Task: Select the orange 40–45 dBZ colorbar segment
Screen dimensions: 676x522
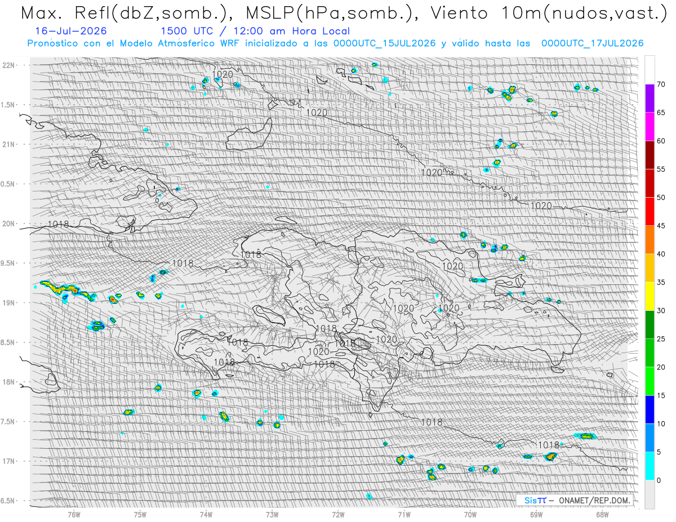Action: (650, 239)
